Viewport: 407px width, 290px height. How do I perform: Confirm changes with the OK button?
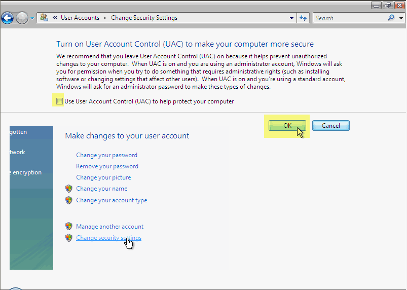(x=287, y=126)
